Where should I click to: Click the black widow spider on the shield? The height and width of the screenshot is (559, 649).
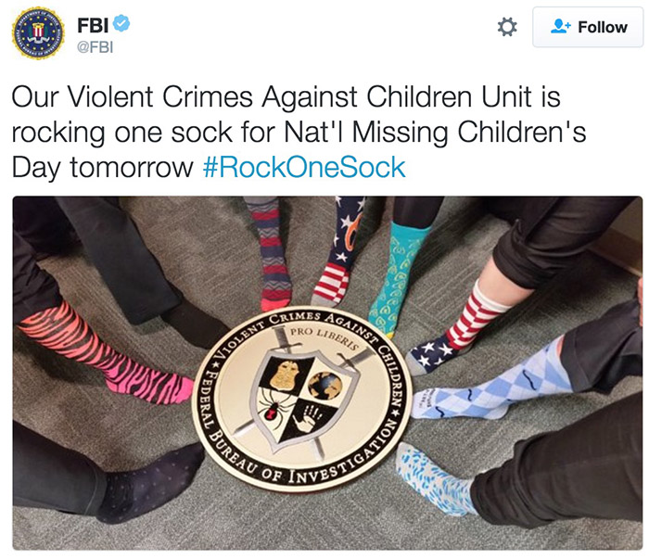[272, 413]
